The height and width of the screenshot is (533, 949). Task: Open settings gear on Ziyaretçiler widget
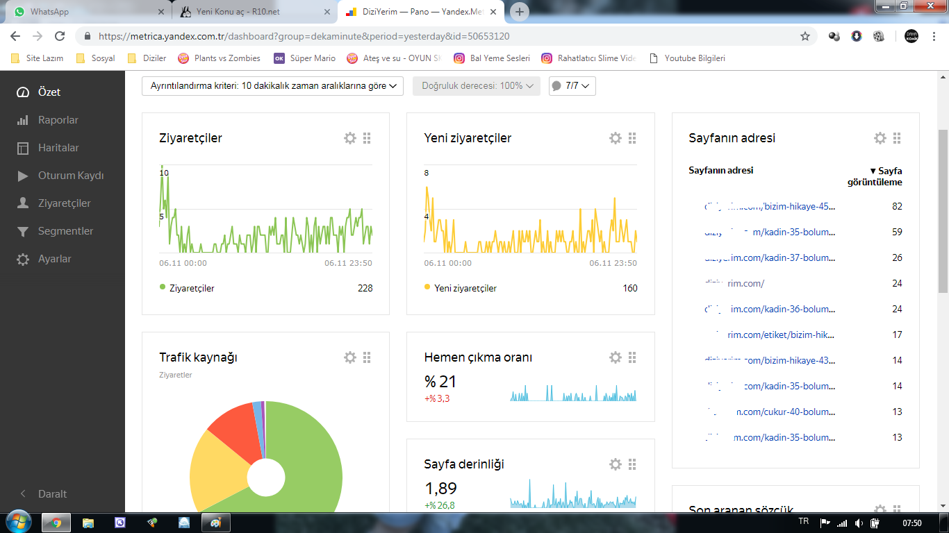point(350,138)
